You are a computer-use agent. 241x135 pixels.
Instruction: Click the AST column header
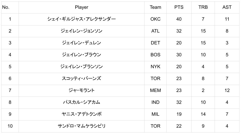pos(227,7)
